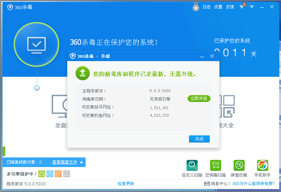Click 无常规引擎 virus database text

[x=160, y=99]
